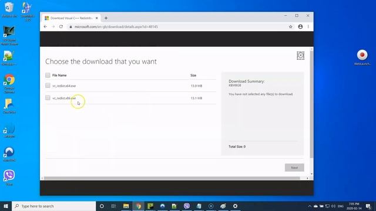This screenshot has height=211, width=376.
Task: Click the vc_redist.x86.exe file name
Action: (64, 98)
